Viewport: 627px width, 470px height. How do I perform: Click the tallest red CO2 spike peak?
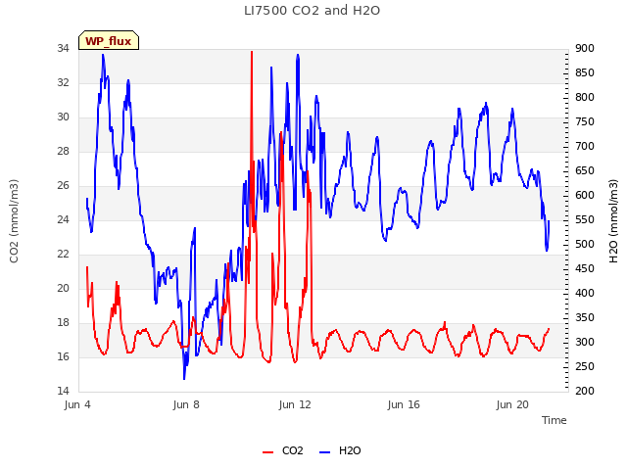pyautogui.click(x=252, y=52)
